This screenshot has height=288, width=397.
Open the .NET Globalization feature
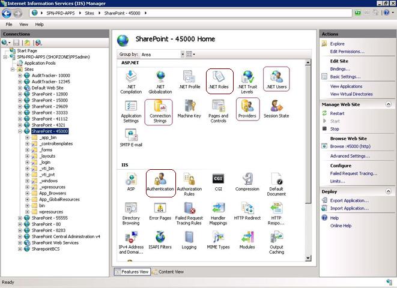click(160, 82)
